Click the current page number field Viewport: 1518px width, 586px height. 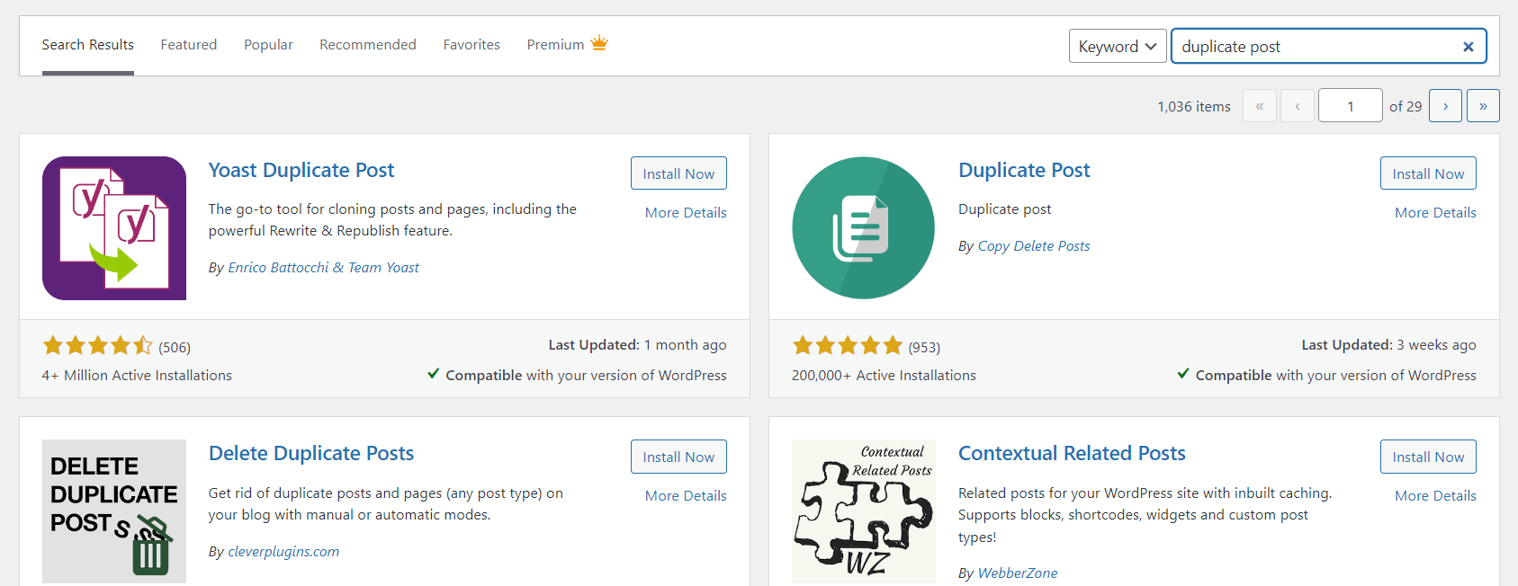coord(1350,106)
